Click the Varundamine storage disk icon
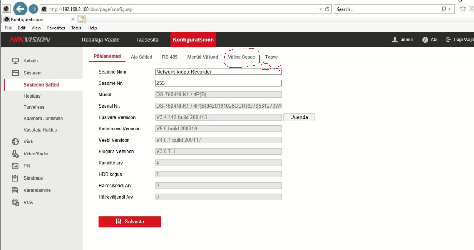The image size is (474, 250). (15, 190)
